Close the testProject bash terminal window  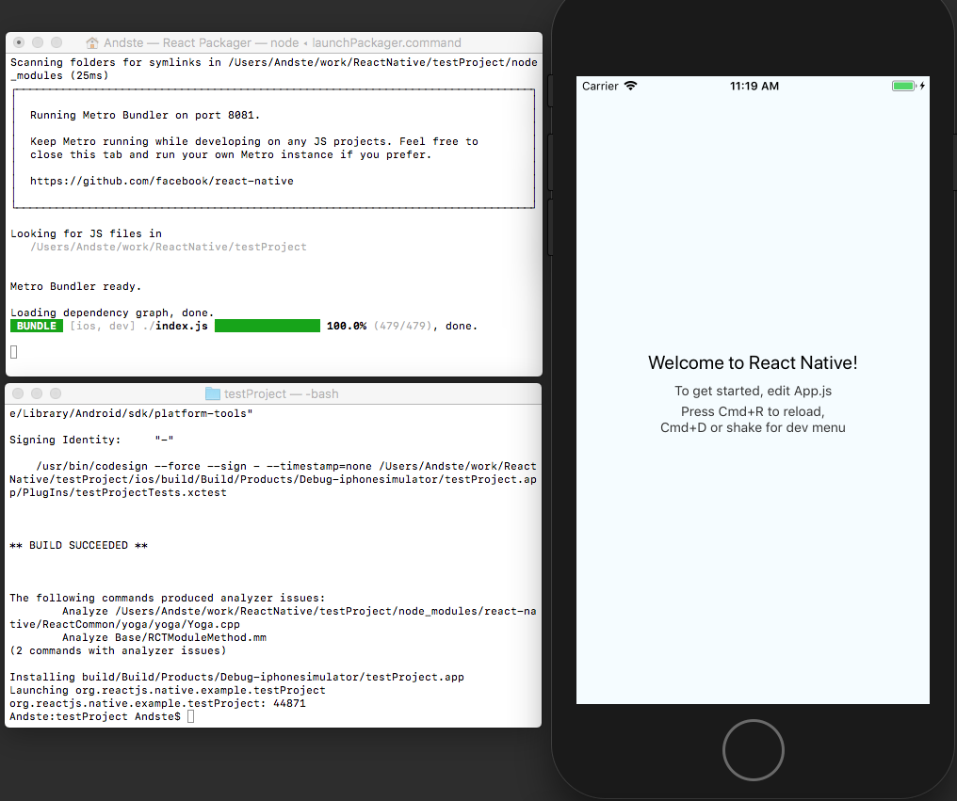18,393
